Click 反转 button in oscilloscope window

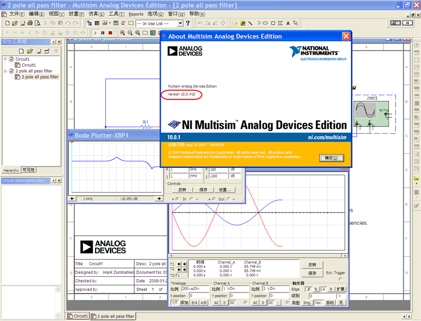(312, 265)
